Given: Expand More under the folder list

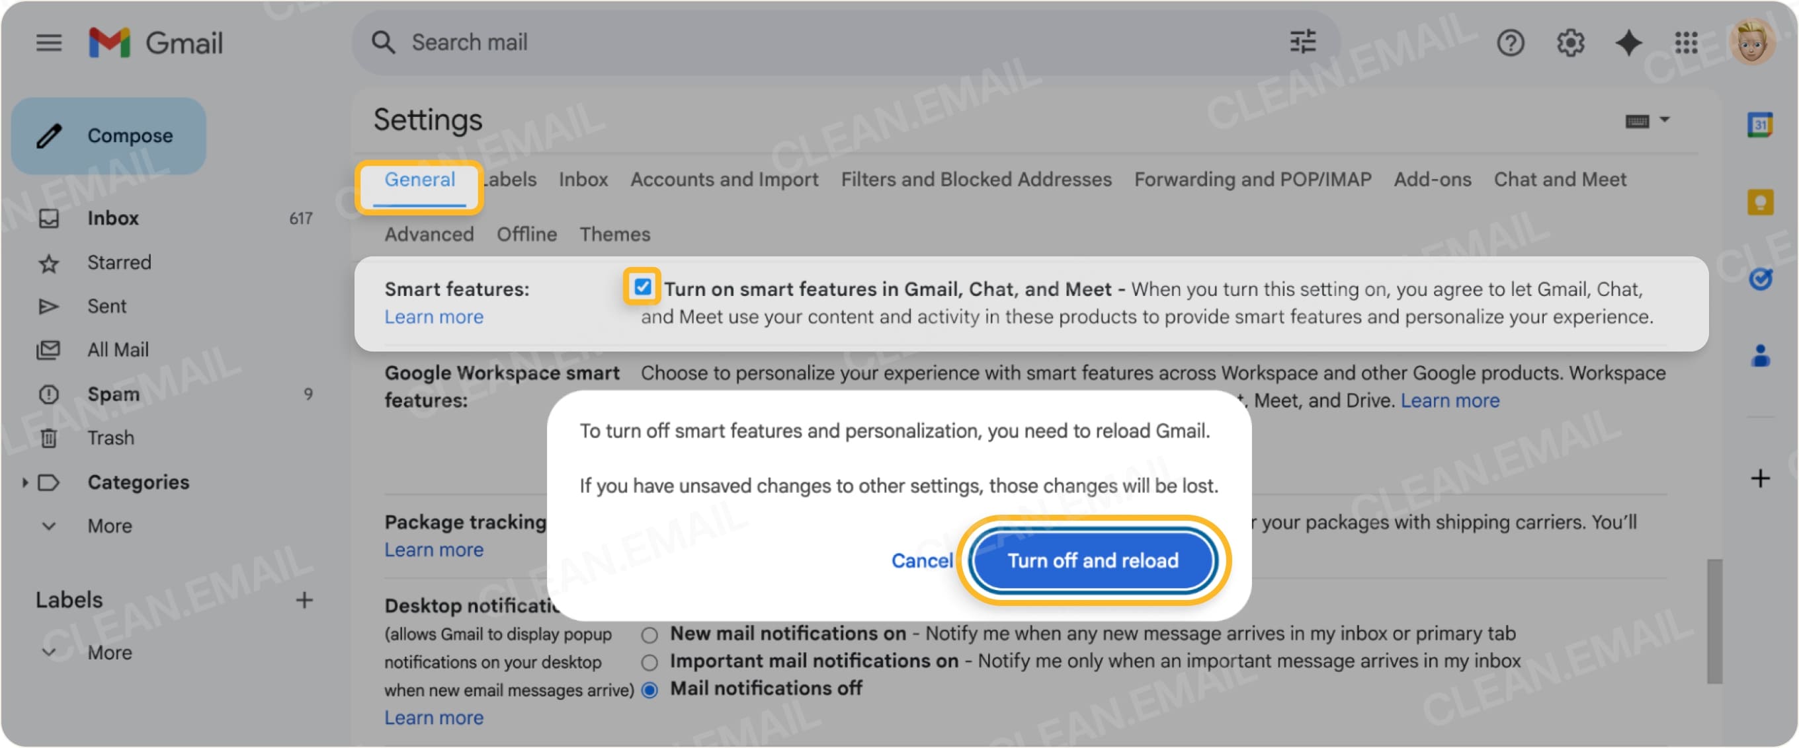Looking at the screenshot, I should coord(109,526).
